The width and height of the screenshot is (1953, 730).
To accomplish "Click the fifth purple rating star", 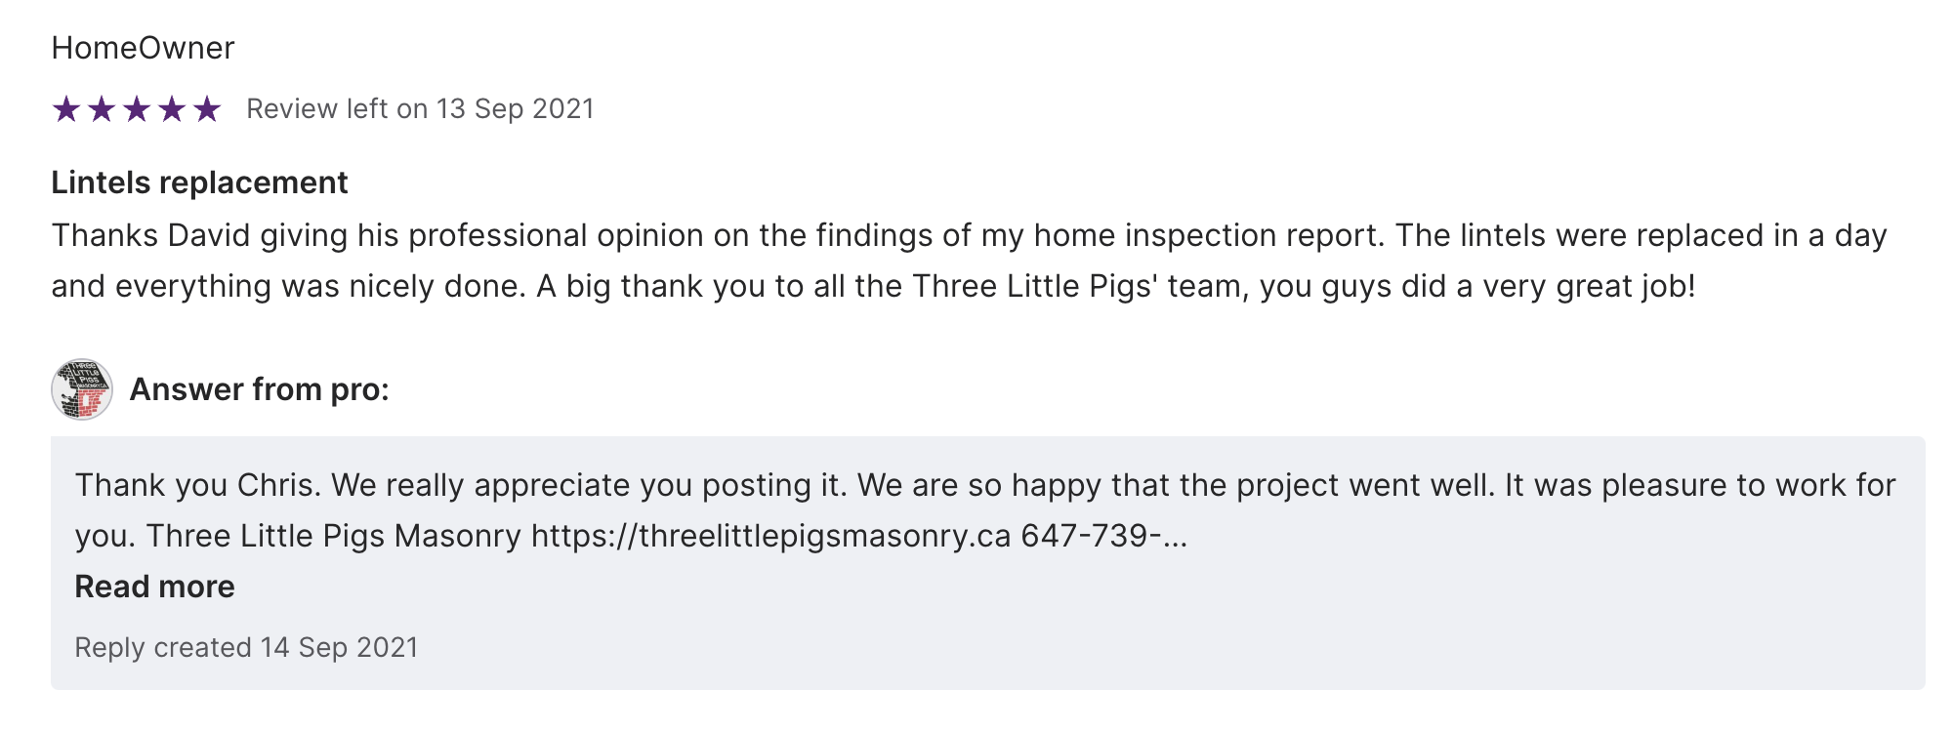I will tap(207, 109).
